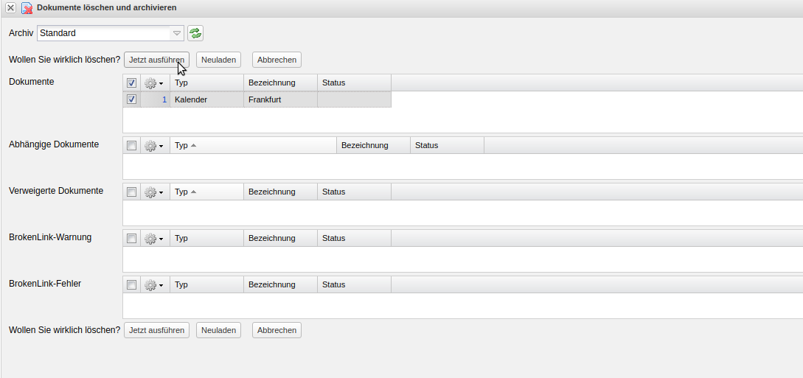The width and height of the screenshot is (803, 378).
Task: Open gear settings menu in Dokumente table
Action: [154, 83]
